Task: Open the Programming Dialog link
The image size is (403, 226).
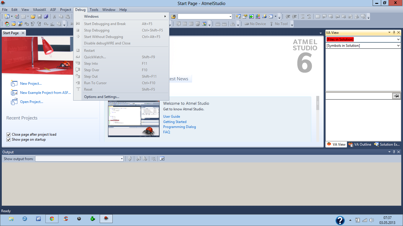Action: click(x=179, y=127)
